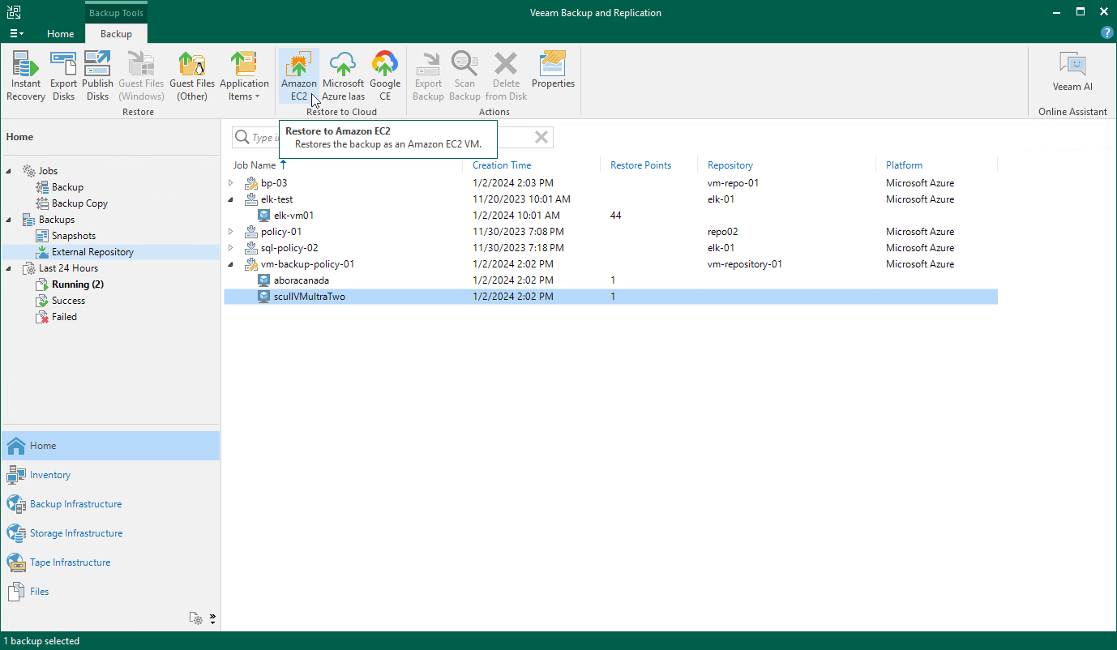
Task: Select the Jobs node in tree
Action: [48, 171]
